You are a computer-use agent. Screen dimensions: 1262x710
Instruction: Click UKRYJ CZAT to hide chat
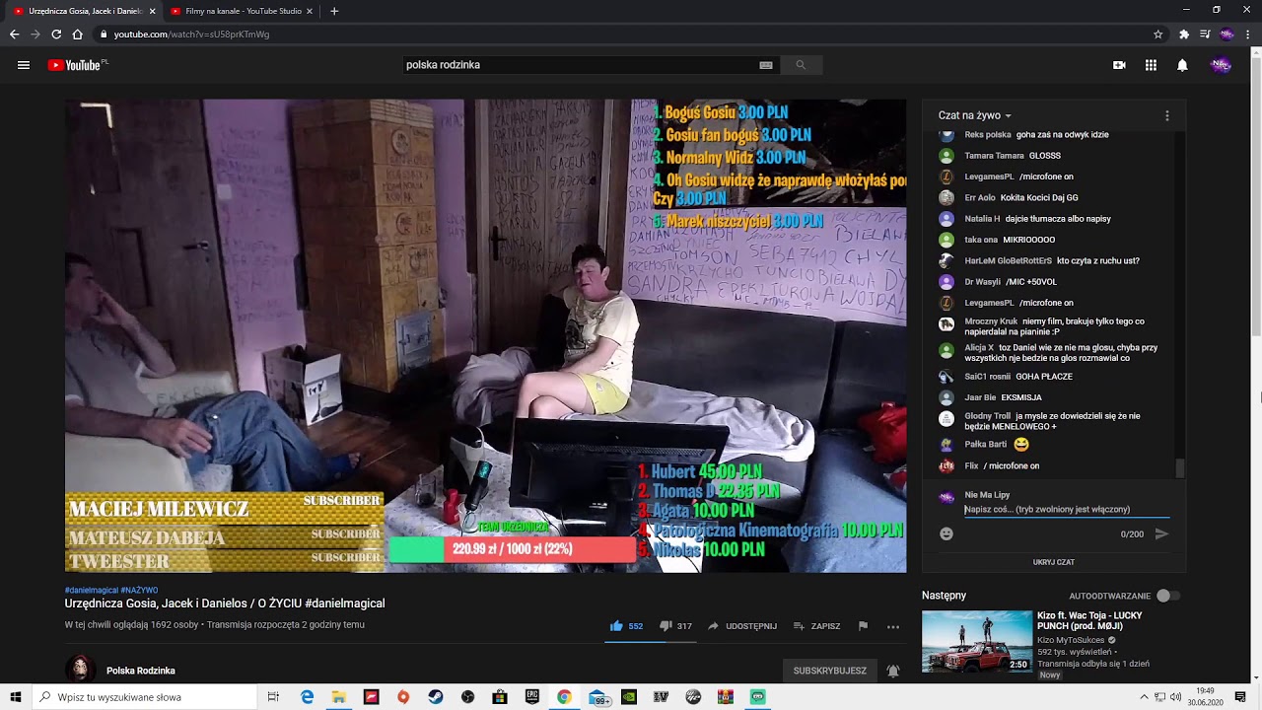click(x=1054, y=562)
